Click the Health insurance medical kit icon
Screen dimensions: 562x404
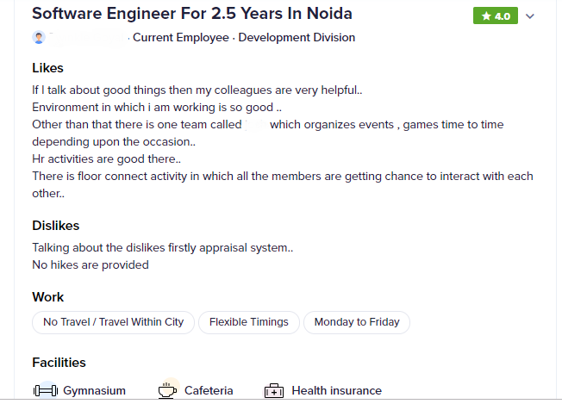pyautogui.click(x=274, y=391)
